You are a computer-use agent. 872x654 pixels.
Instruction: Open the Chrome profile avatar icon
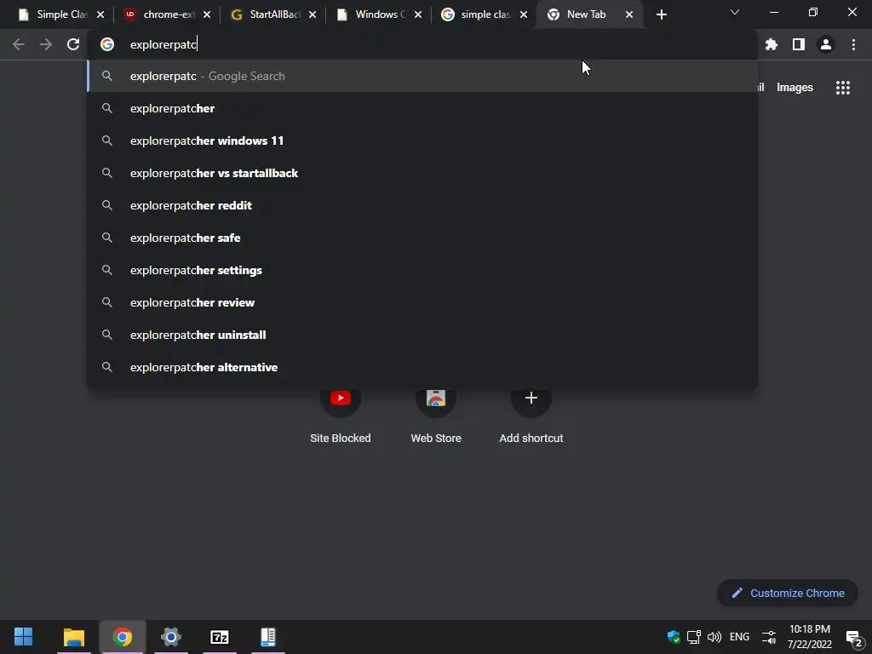click(826, 44)
